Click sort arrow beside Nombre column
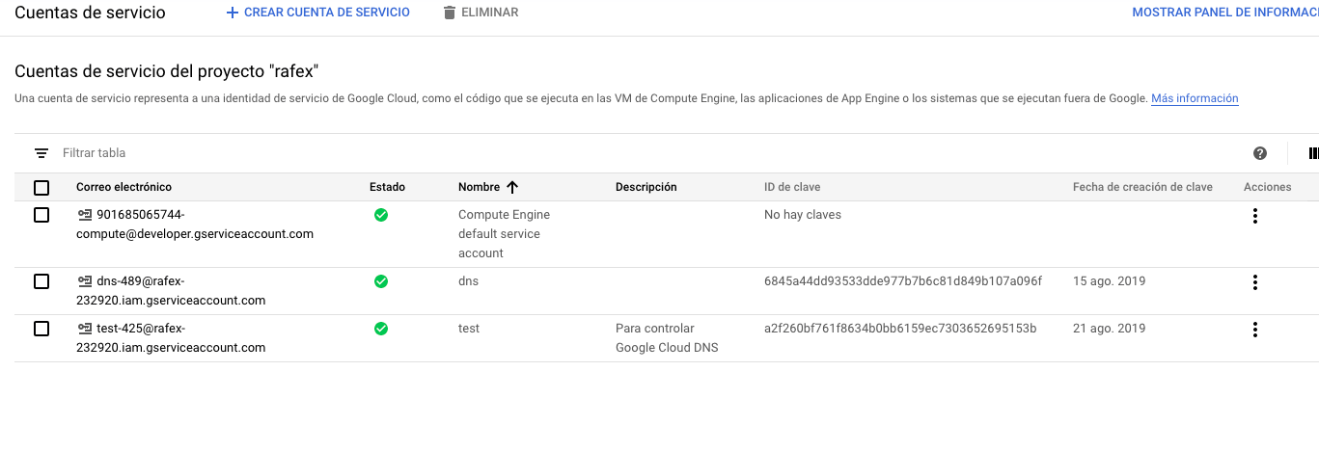The height and width of the screenshot is (451, 1319). pos(512,187)
